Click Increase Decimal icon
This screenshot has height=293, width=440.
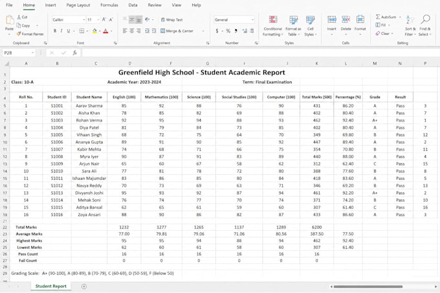click(245, 31)
